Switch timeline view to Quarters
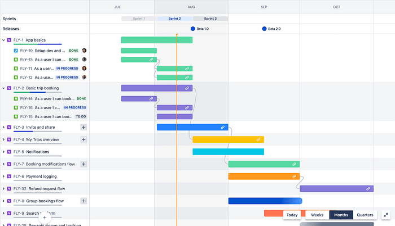The width and height of the screenshot is (395, 226). tap(365, 215)
